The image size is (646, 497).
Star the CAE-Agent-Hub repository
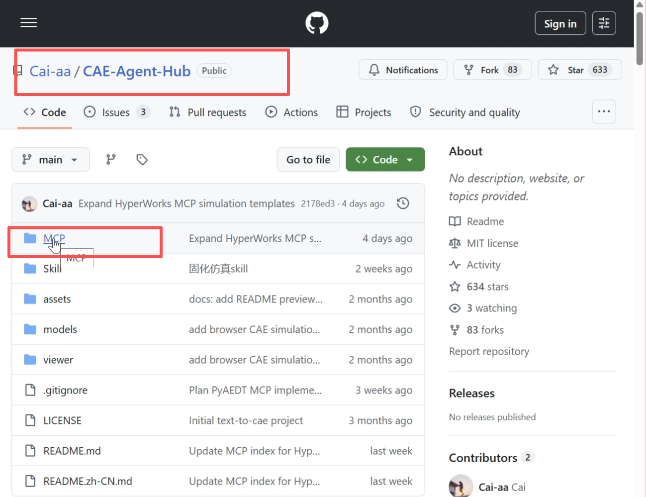click(579, 70)
